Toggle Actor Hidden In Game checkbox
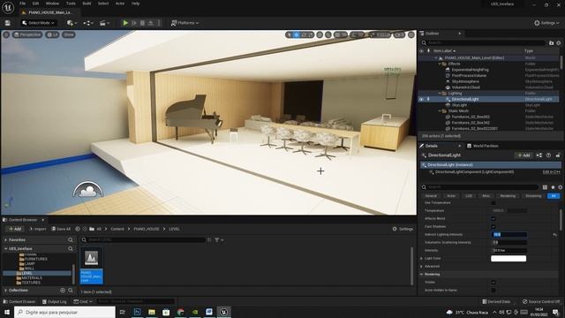565x318 pixels. (493, 290)
